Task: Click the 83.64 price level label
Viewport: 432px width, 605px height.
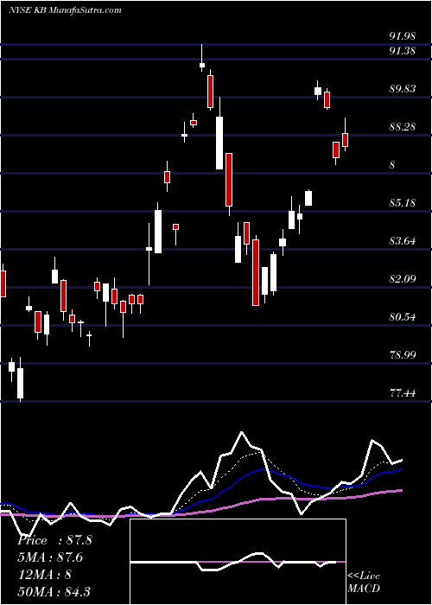Action: tap(403, 241)
